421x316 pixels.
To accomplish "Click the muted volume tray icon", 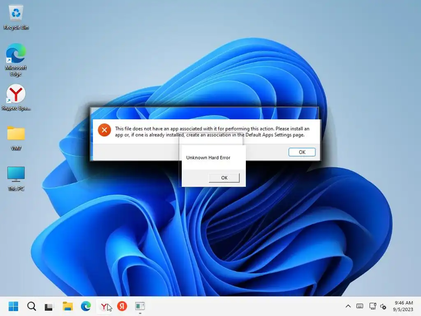I will click(x=383, y=306).
